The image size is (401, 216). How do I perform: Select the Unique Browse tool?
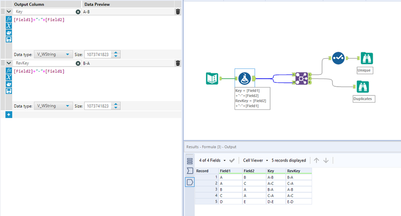click(x=367, y=58)
